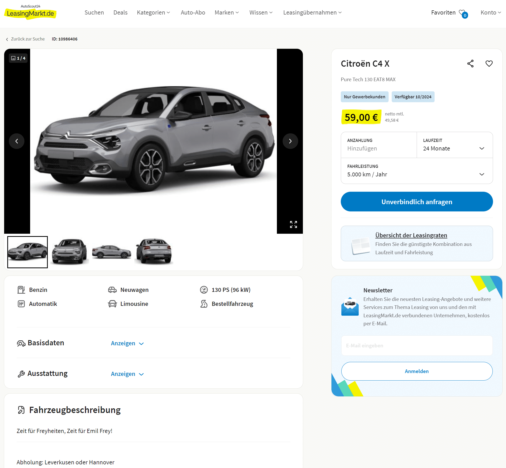Open Laufzeit 24 Monate dropdown
Viewport: 506px width, 468px height.
pyautogui.click(x=455, y=145)
